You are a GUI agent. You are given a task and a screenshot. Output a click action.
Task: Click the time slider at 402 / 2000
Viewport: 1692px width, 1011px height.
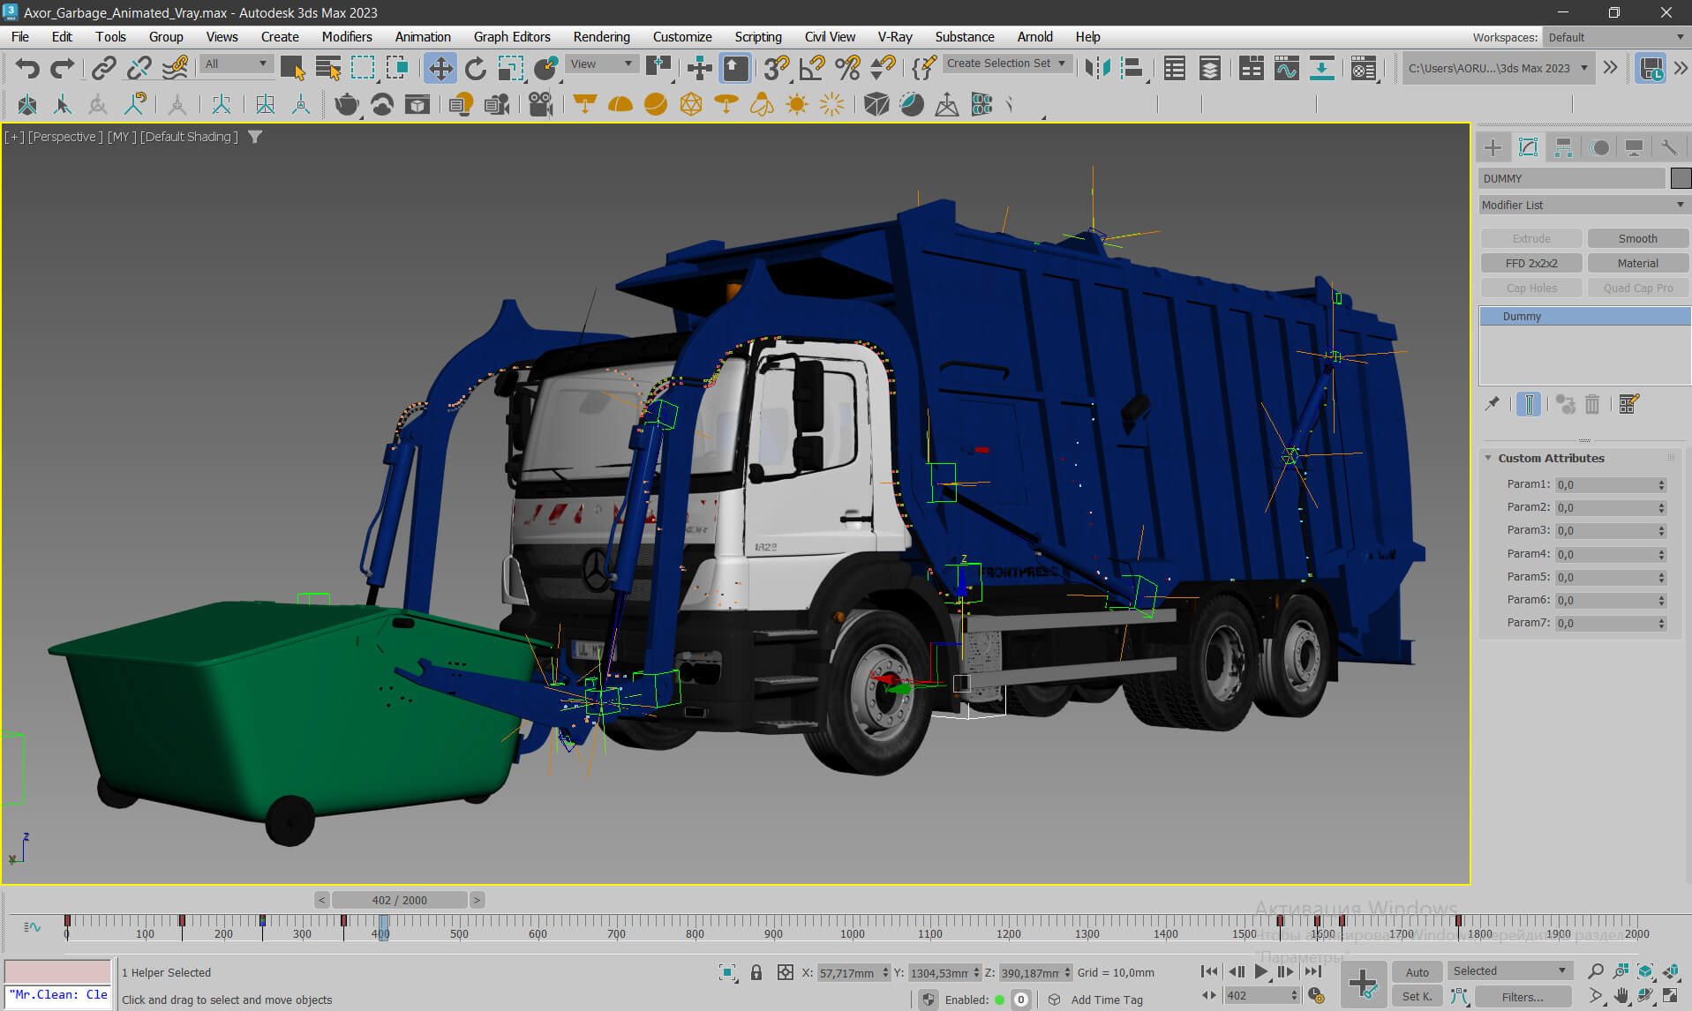400,900
